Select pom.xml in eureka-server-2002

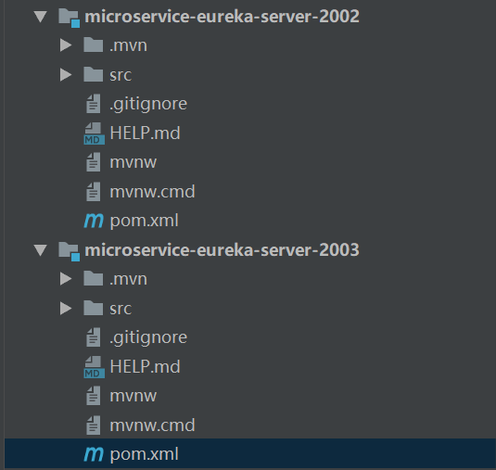click(x=145, y=221)
